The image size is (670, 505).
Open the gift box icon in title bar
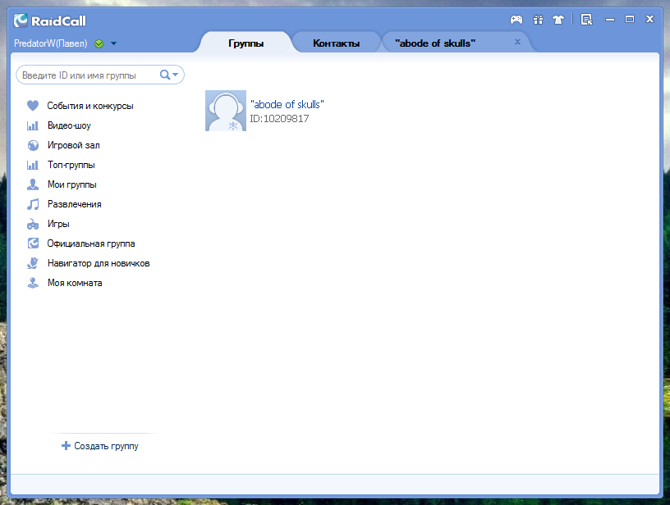[x=538, y=20]
